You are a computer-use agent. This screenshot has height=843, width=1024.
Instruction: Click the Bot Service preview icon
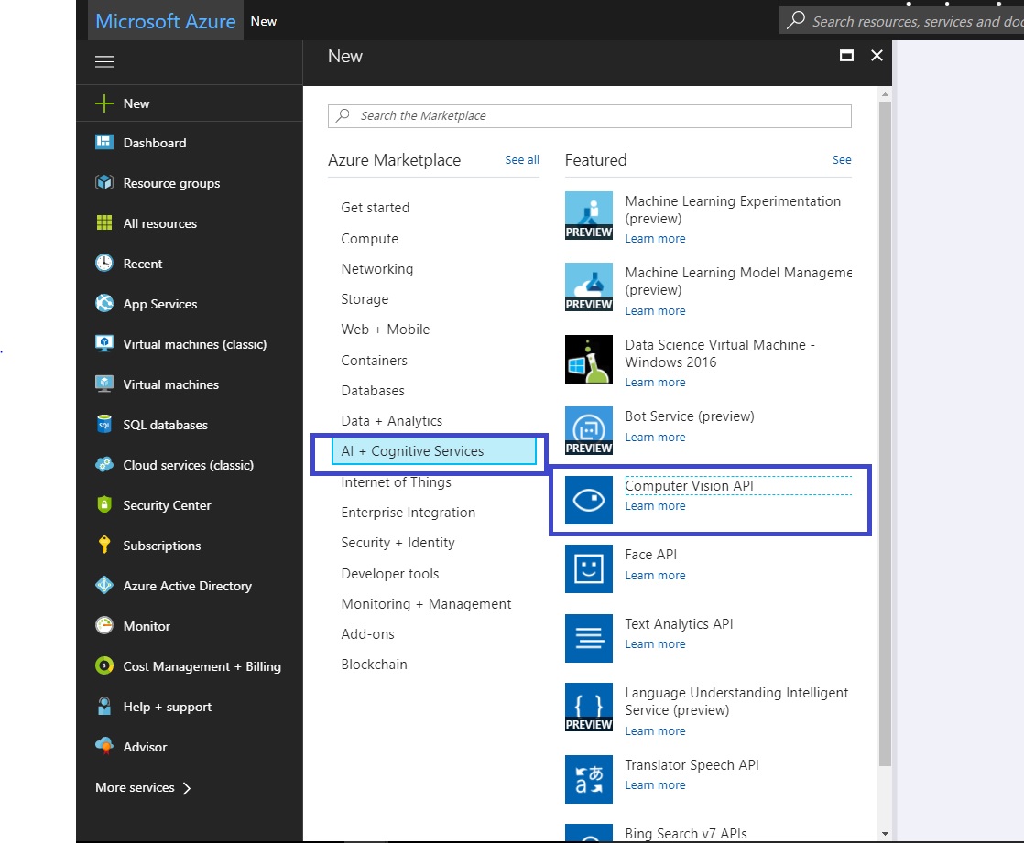coord(588,430)
